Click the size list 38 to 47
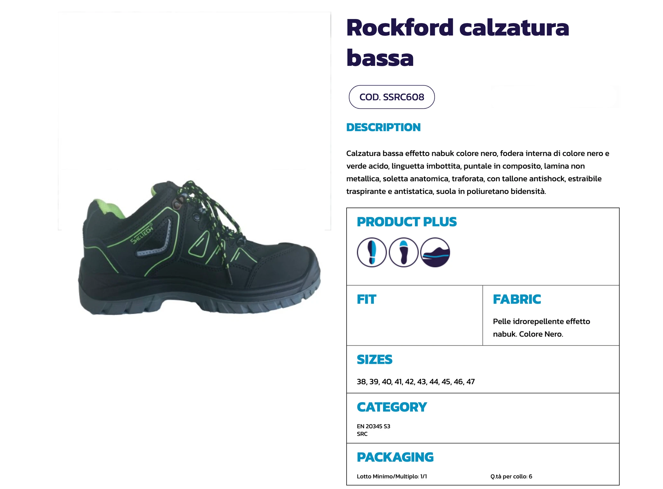The image size is (663, 489). pyautogui.click(x=416, y=382)
